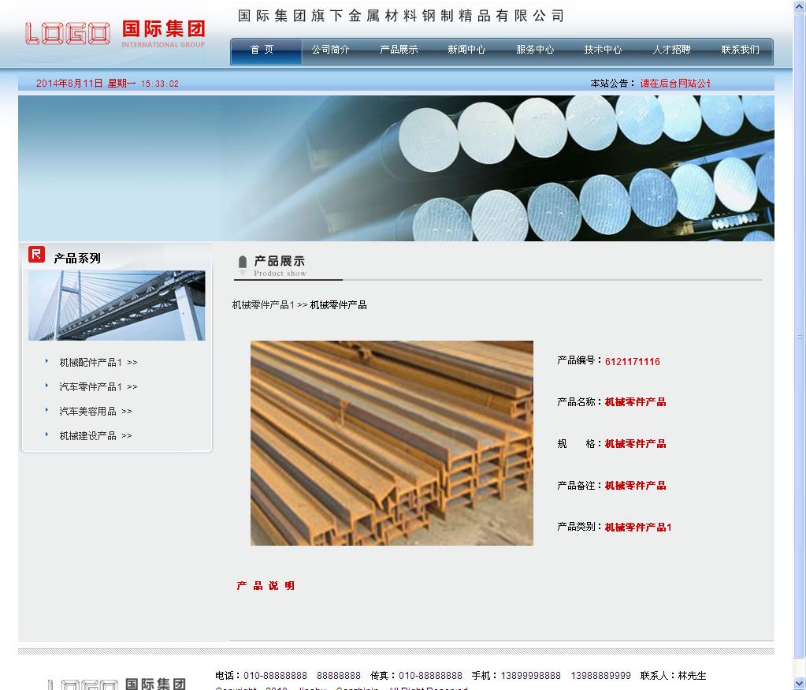Click the blue arrow bullet before 机械配件产品1
This screenshot has height=690, width=806.
coord(46,361)
